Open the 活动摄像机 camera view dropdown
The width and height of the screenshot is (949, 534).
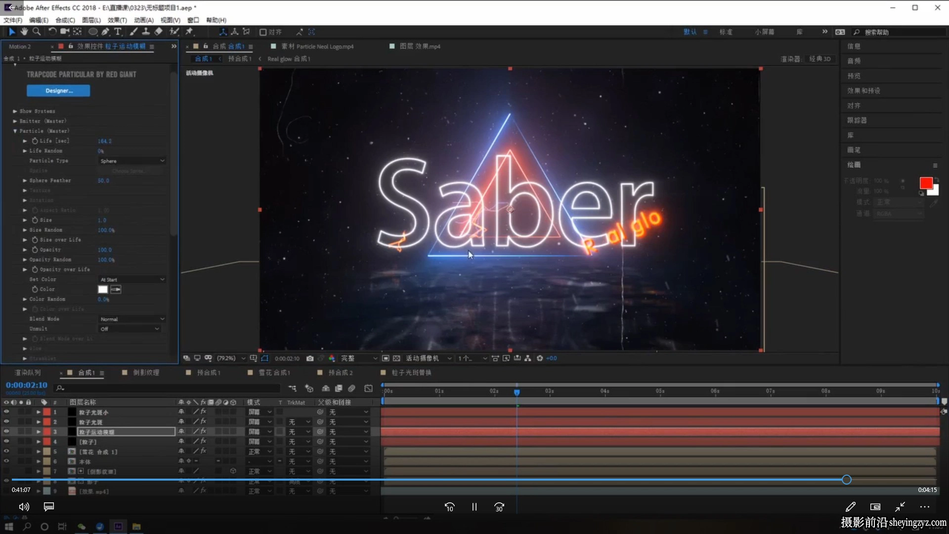(x=429, y=358)
